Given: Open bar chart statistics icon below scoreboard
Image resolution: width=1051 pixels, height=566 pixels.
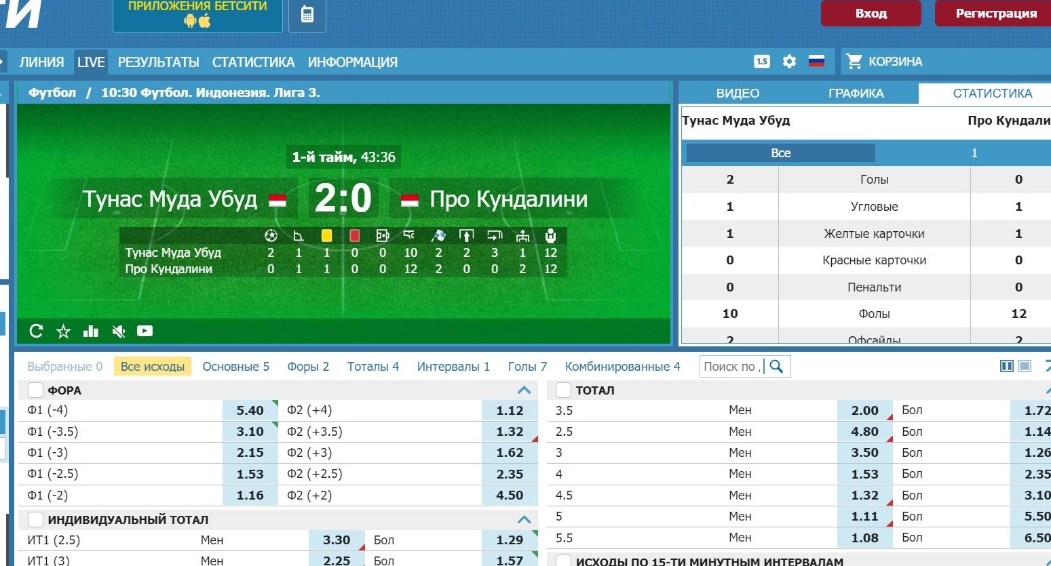Looking at the screenshot, I should point(90,331).
